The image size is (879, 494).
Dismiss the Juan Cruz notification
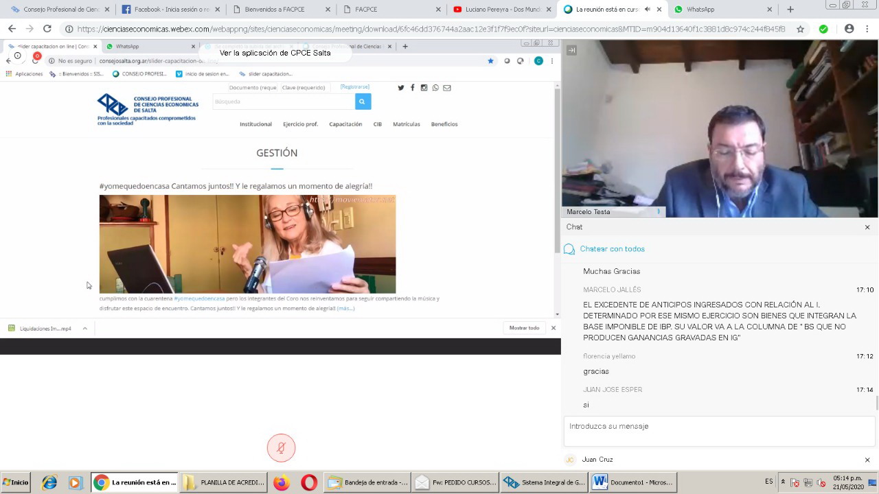tap(867, 460)
